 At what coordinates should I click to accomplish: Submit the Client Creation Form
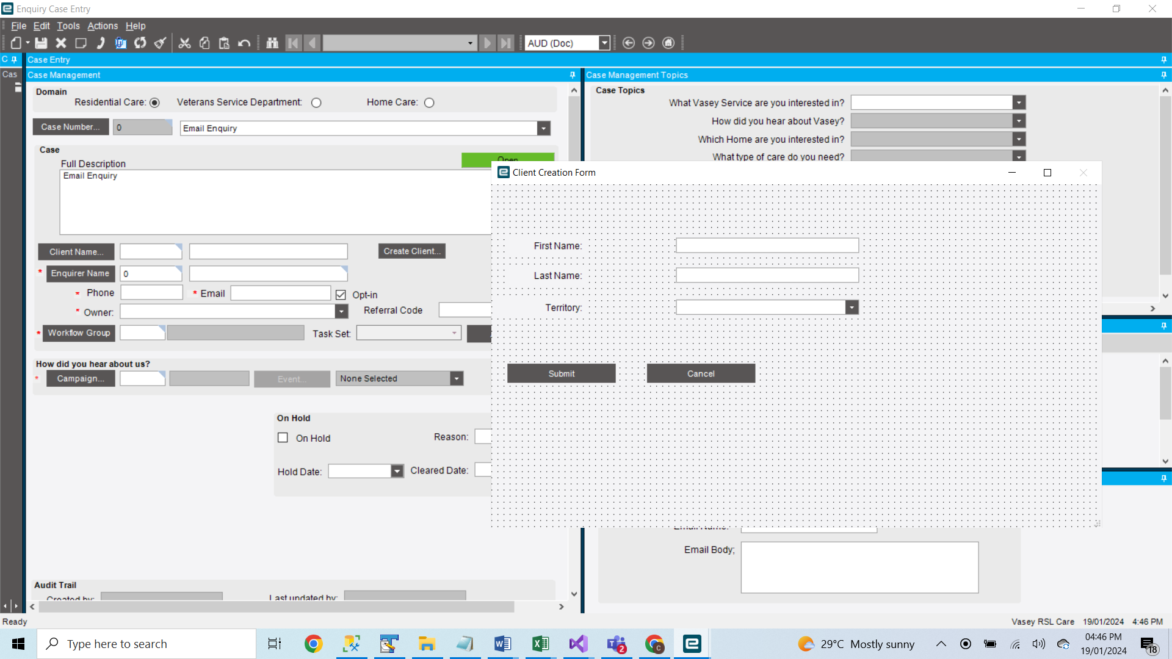click(560, 373)
